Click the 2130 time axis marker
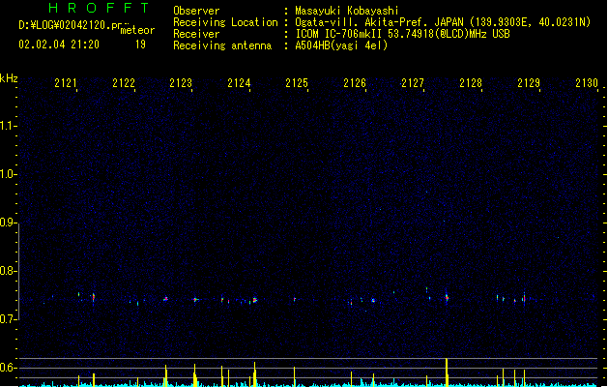 coord(587,83)
